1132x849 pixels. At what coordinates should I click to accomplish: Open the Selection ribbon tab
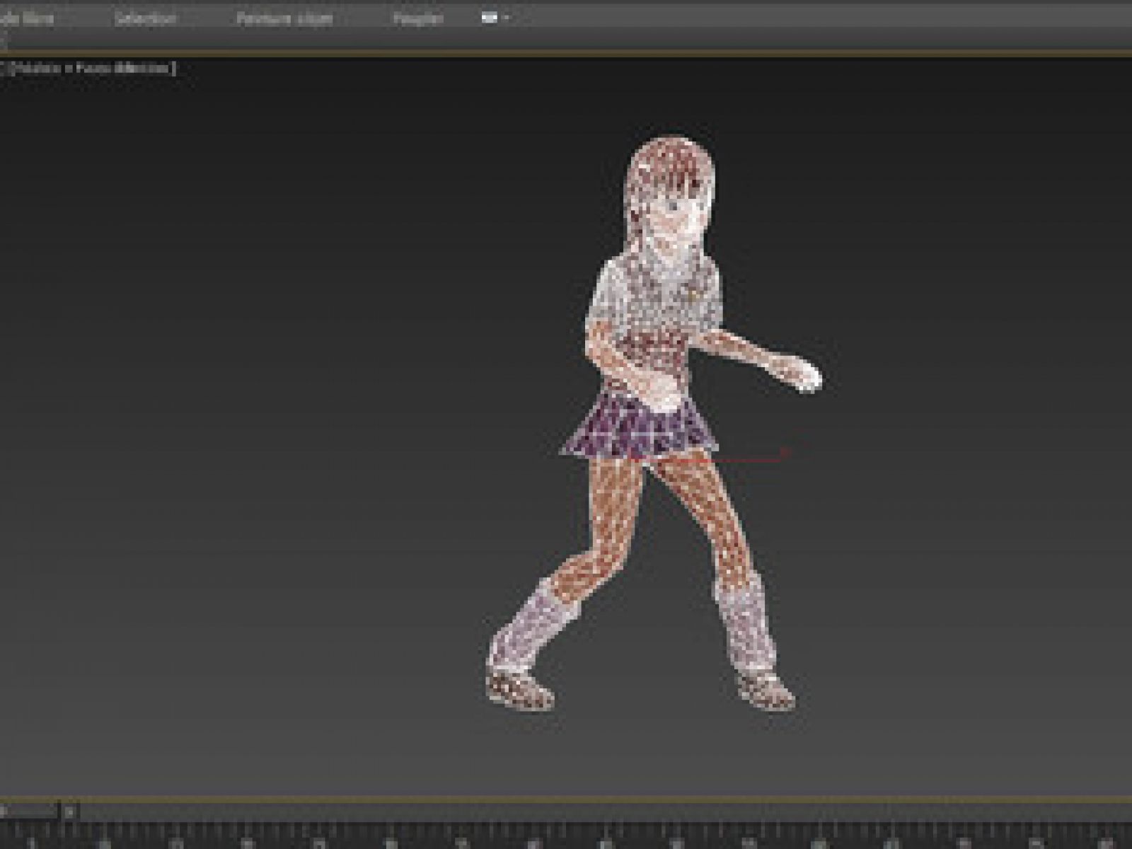[x=145, y=18]
